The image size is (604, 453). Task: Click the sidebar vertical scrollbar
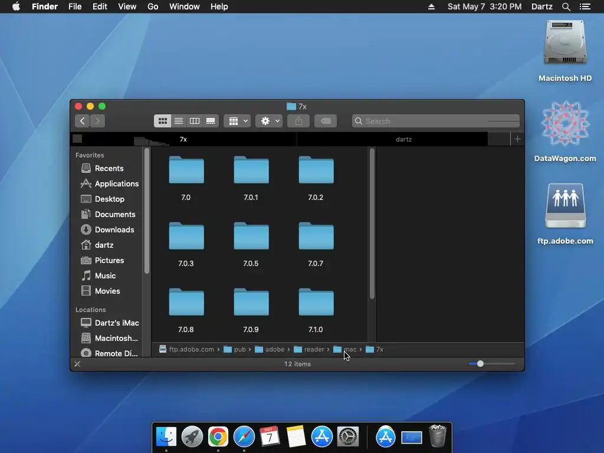(147, 211)
